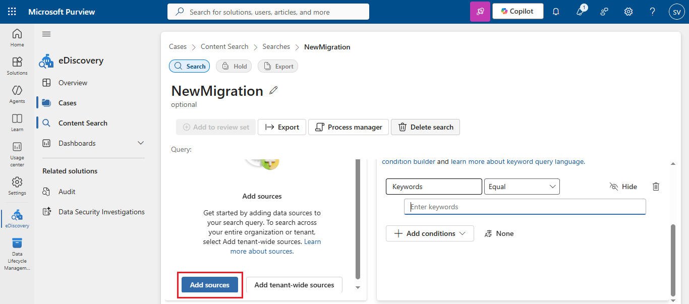
Task: Open the settings gear in the header
Action: coord(628,12)
